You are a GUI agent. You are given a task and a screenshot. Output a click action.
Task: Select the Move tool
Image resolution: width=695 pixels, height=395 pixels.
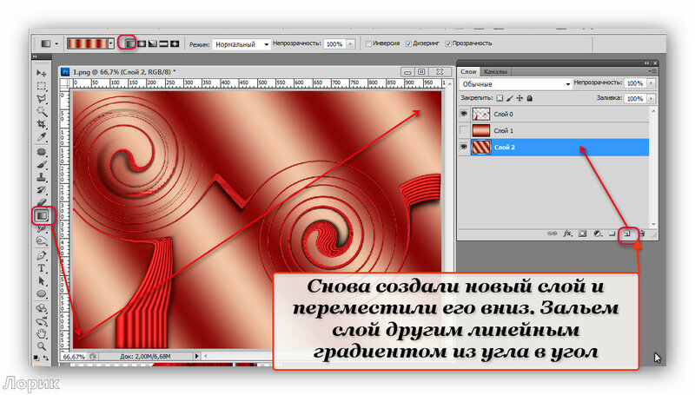pyautogui.click(x=42, y=73)
